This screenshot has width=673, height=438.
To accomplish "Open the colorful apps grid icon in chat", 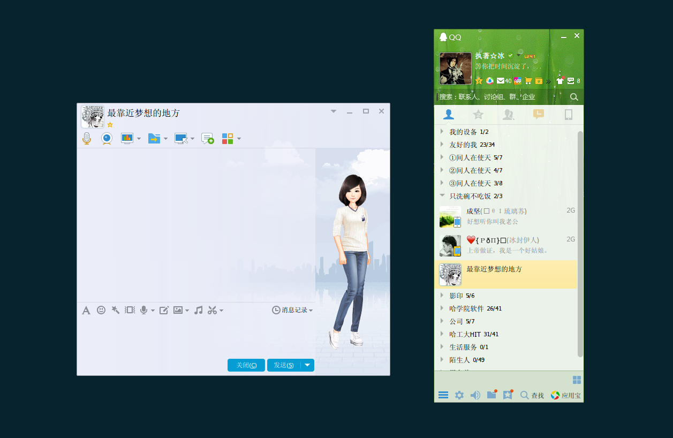I will coord(228,138).
